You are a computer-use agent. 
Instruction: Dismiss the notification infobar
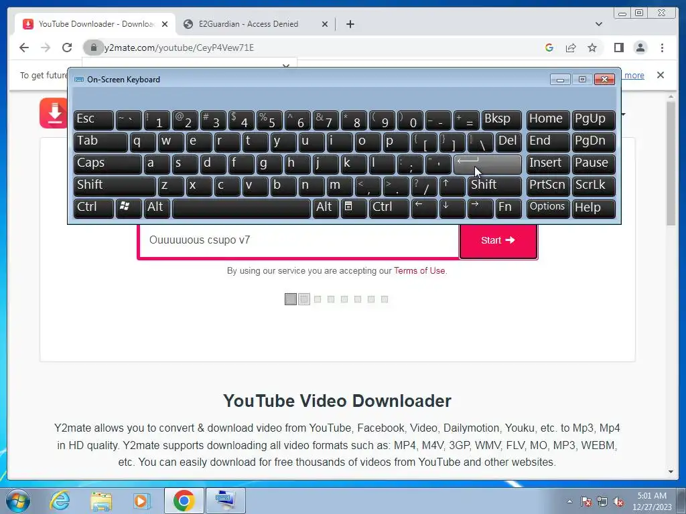point(660,75)
